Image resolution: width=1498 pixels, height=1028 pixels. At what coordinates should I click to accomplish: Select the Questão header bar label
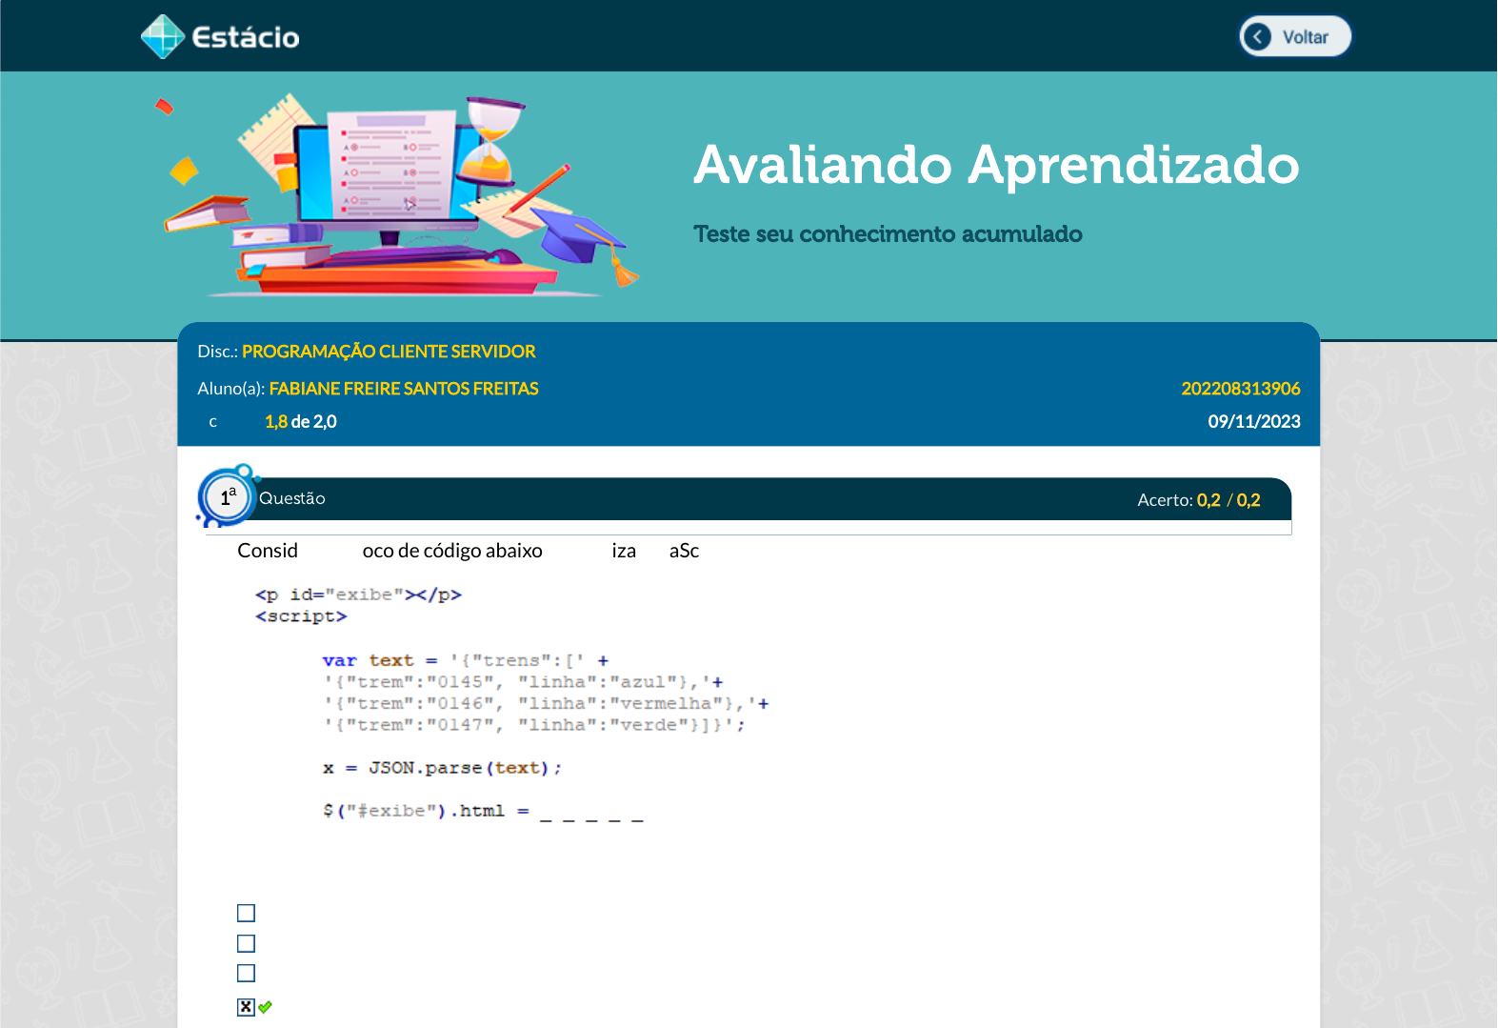coord(291,498)
